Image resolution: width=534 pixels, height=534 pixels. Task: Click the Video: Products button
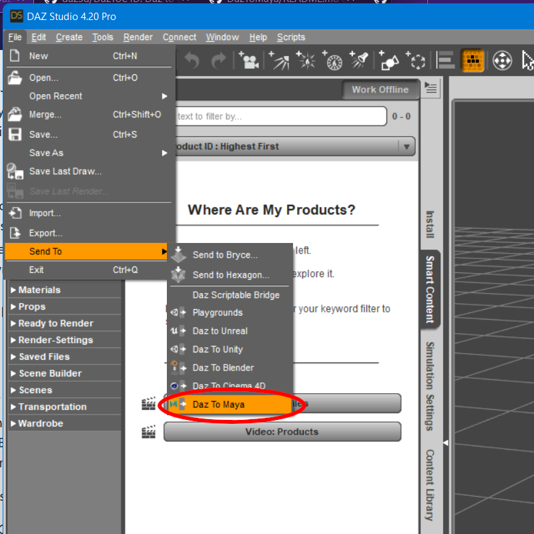(282, 431)
